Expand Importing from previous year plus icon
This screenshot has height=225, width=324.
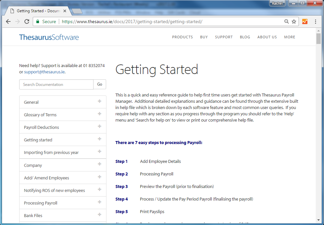100,151
